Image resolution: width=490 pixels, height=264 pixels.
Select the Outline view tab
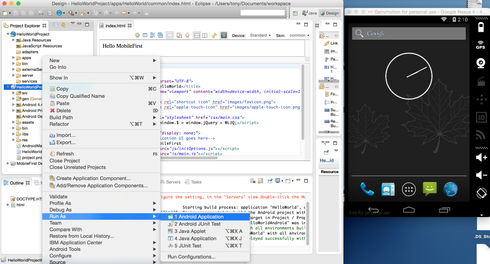click(17, 183)
